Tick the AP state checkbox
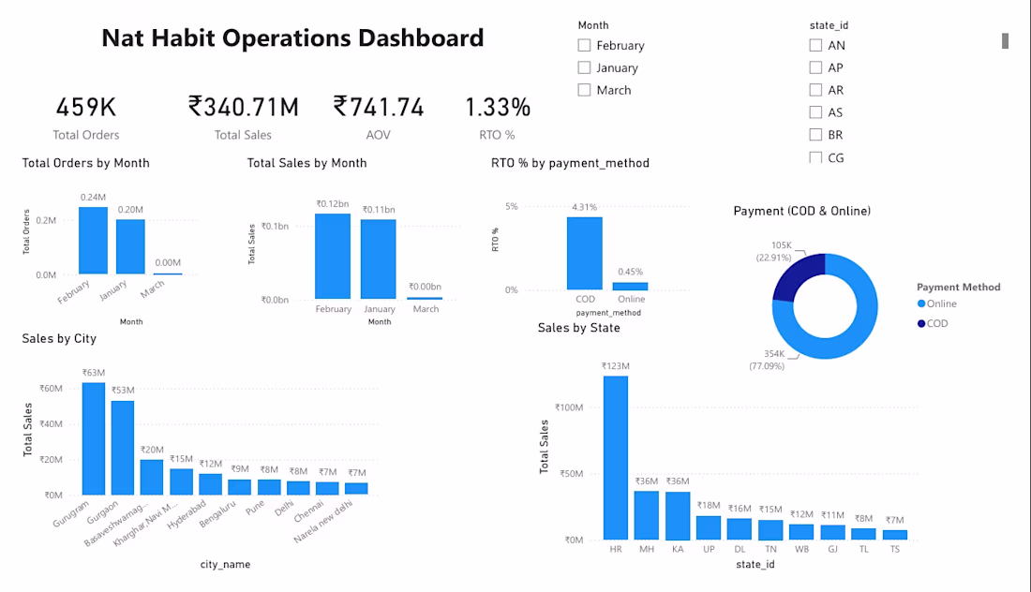This screenshot has width=1031, height=592. point(815,67)
